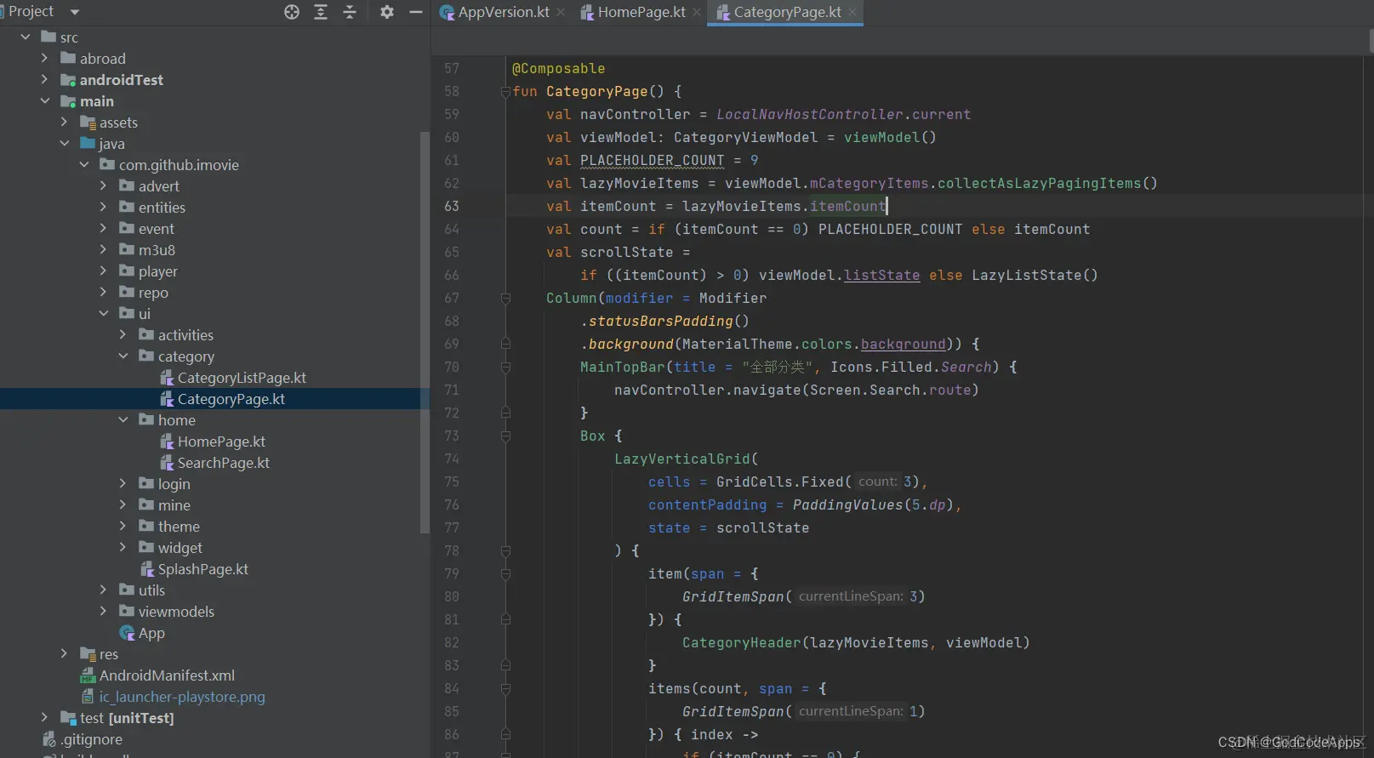Image resolution: width=1374 pixels, height=758 pixels.
Task: Open HomePage.kt in project tree
Action: 221,442
